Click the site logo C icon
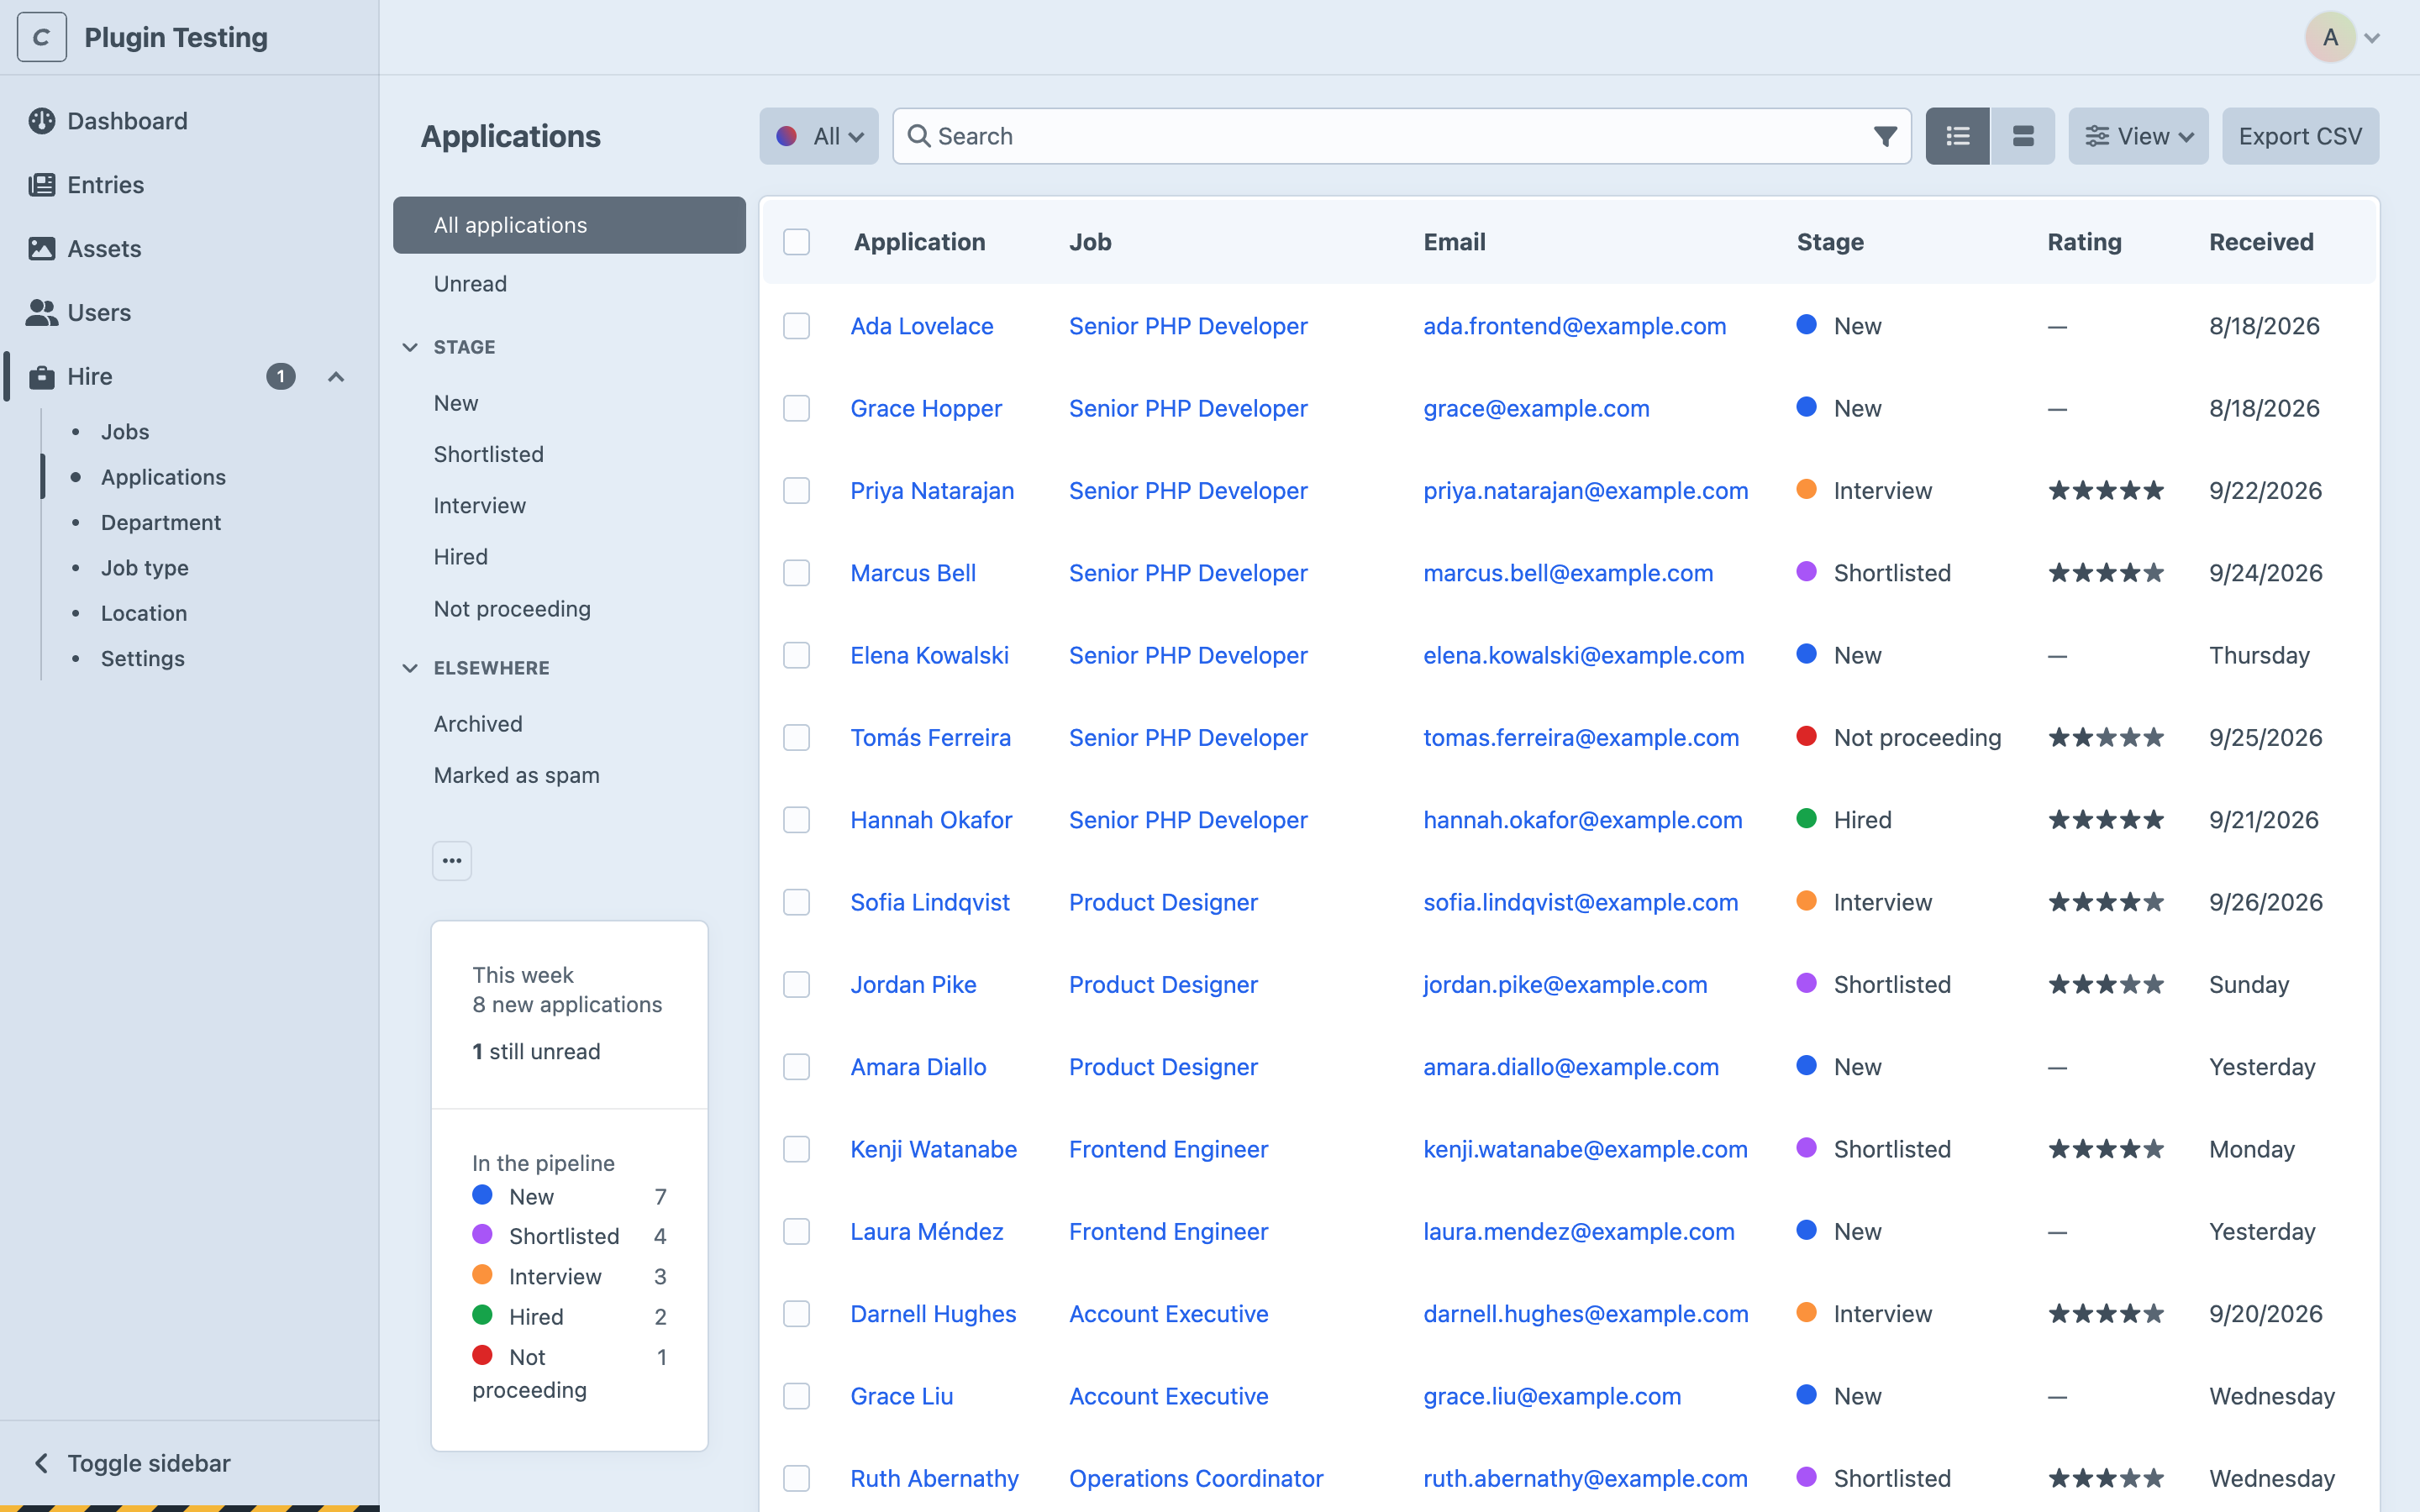Screen dimensions: 2420x1512 pyautogui.click(x=42, y=37)
